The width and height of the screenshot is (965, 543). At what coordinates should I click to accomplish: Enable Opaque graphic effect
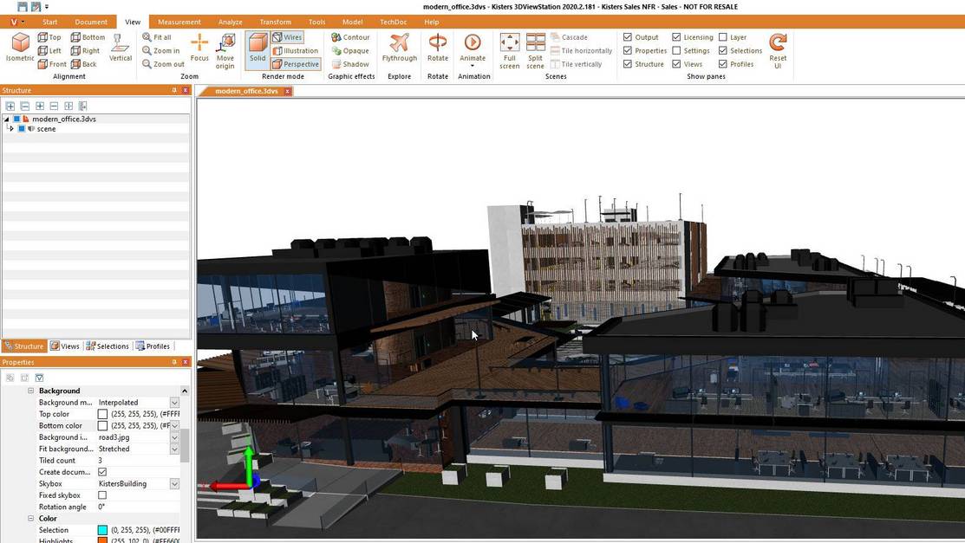click(x=350, y=50)
